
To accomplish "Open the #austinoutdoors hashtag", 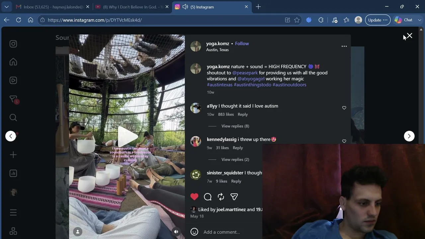I will (x=290, y=85).
